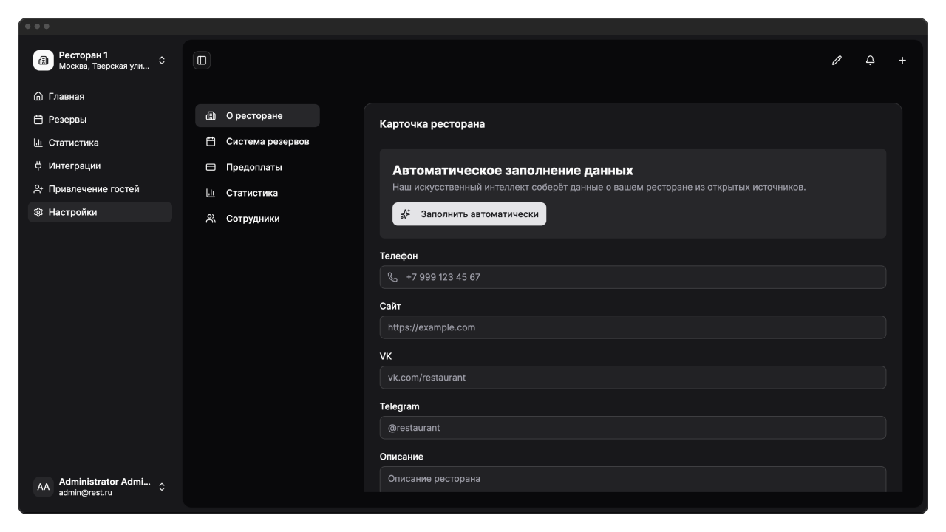946x532 pixels.
Task: Click the AA user avatar
Action: click(x=44, y=487)
